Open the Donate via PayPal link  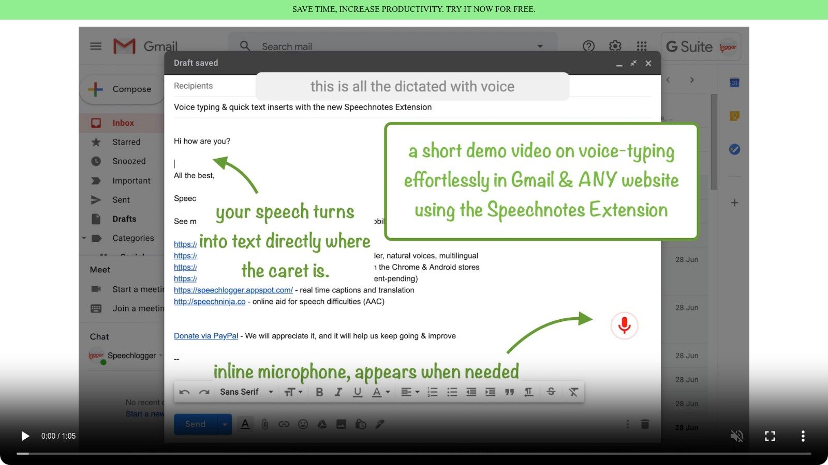(x=205, y=335)
